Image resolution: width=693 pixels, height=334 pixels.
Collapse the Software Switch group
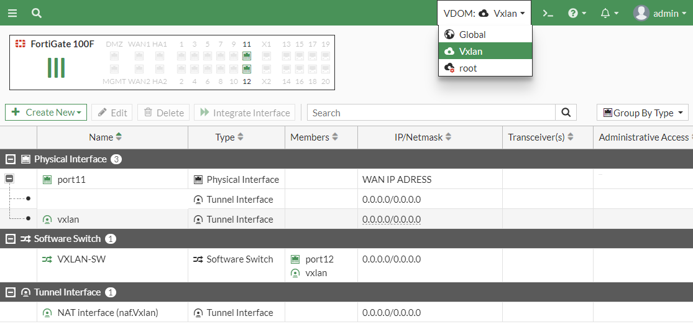[11, 239]
